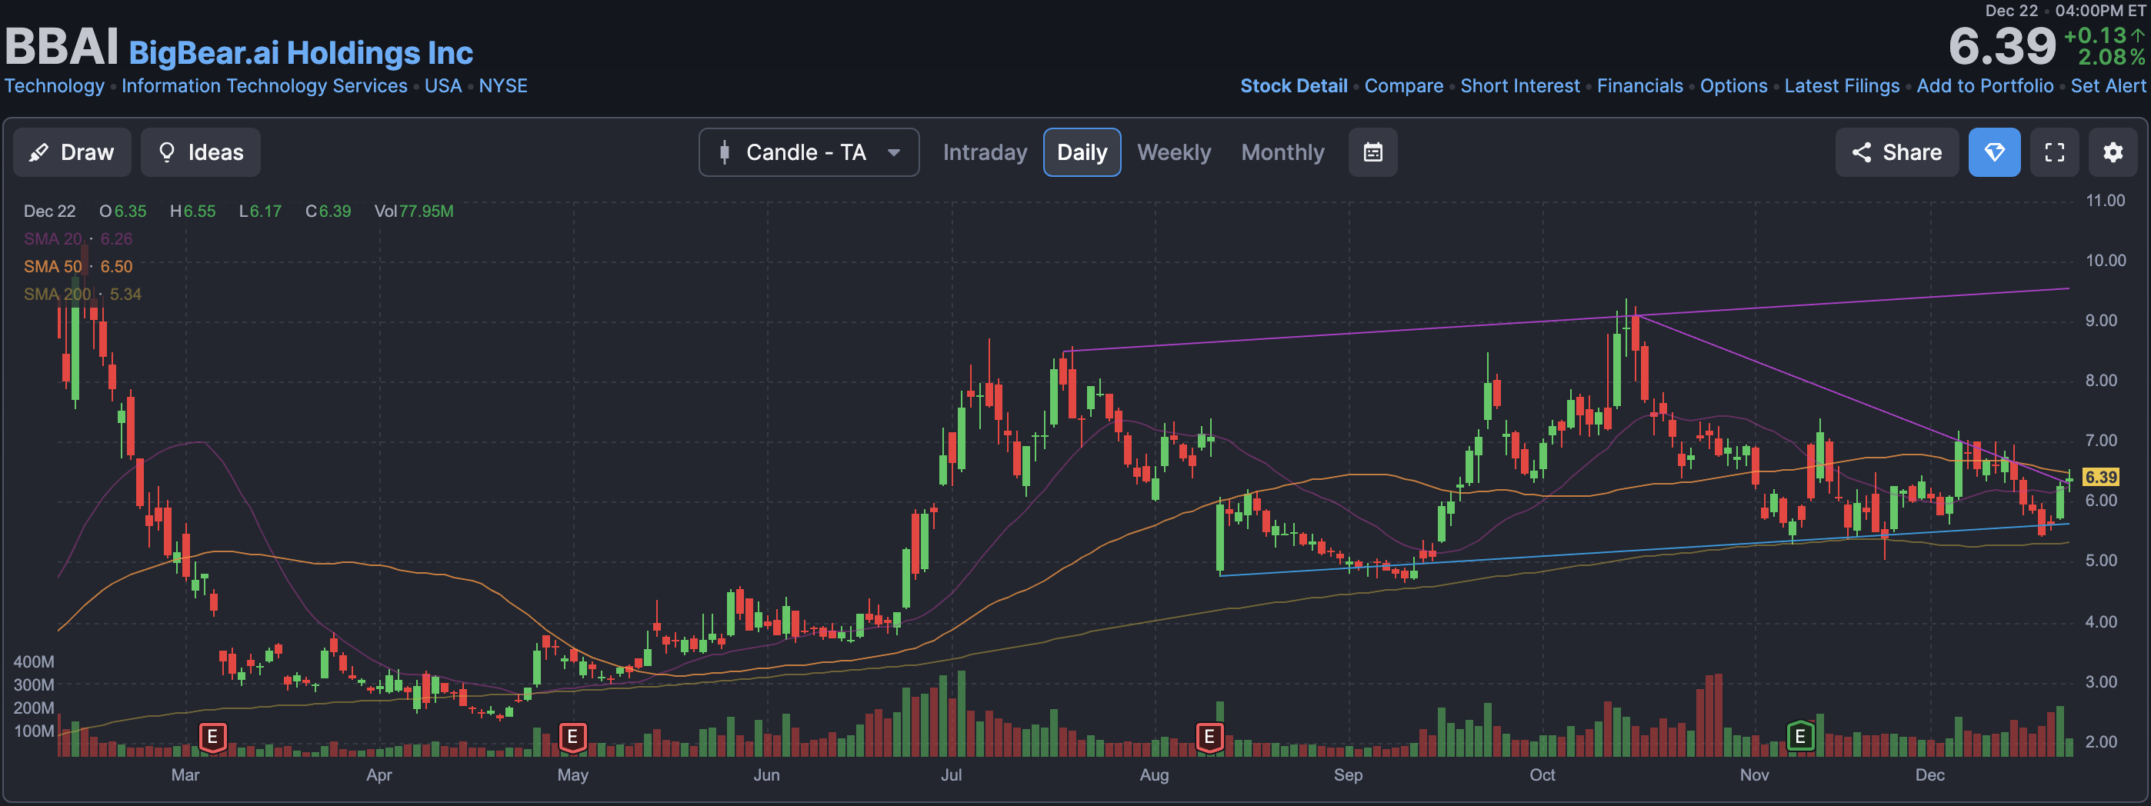The height and width of the screenshot is (806, 2151).
Task: Click the pencil icon in Draw button
Action: pos(38,152)
